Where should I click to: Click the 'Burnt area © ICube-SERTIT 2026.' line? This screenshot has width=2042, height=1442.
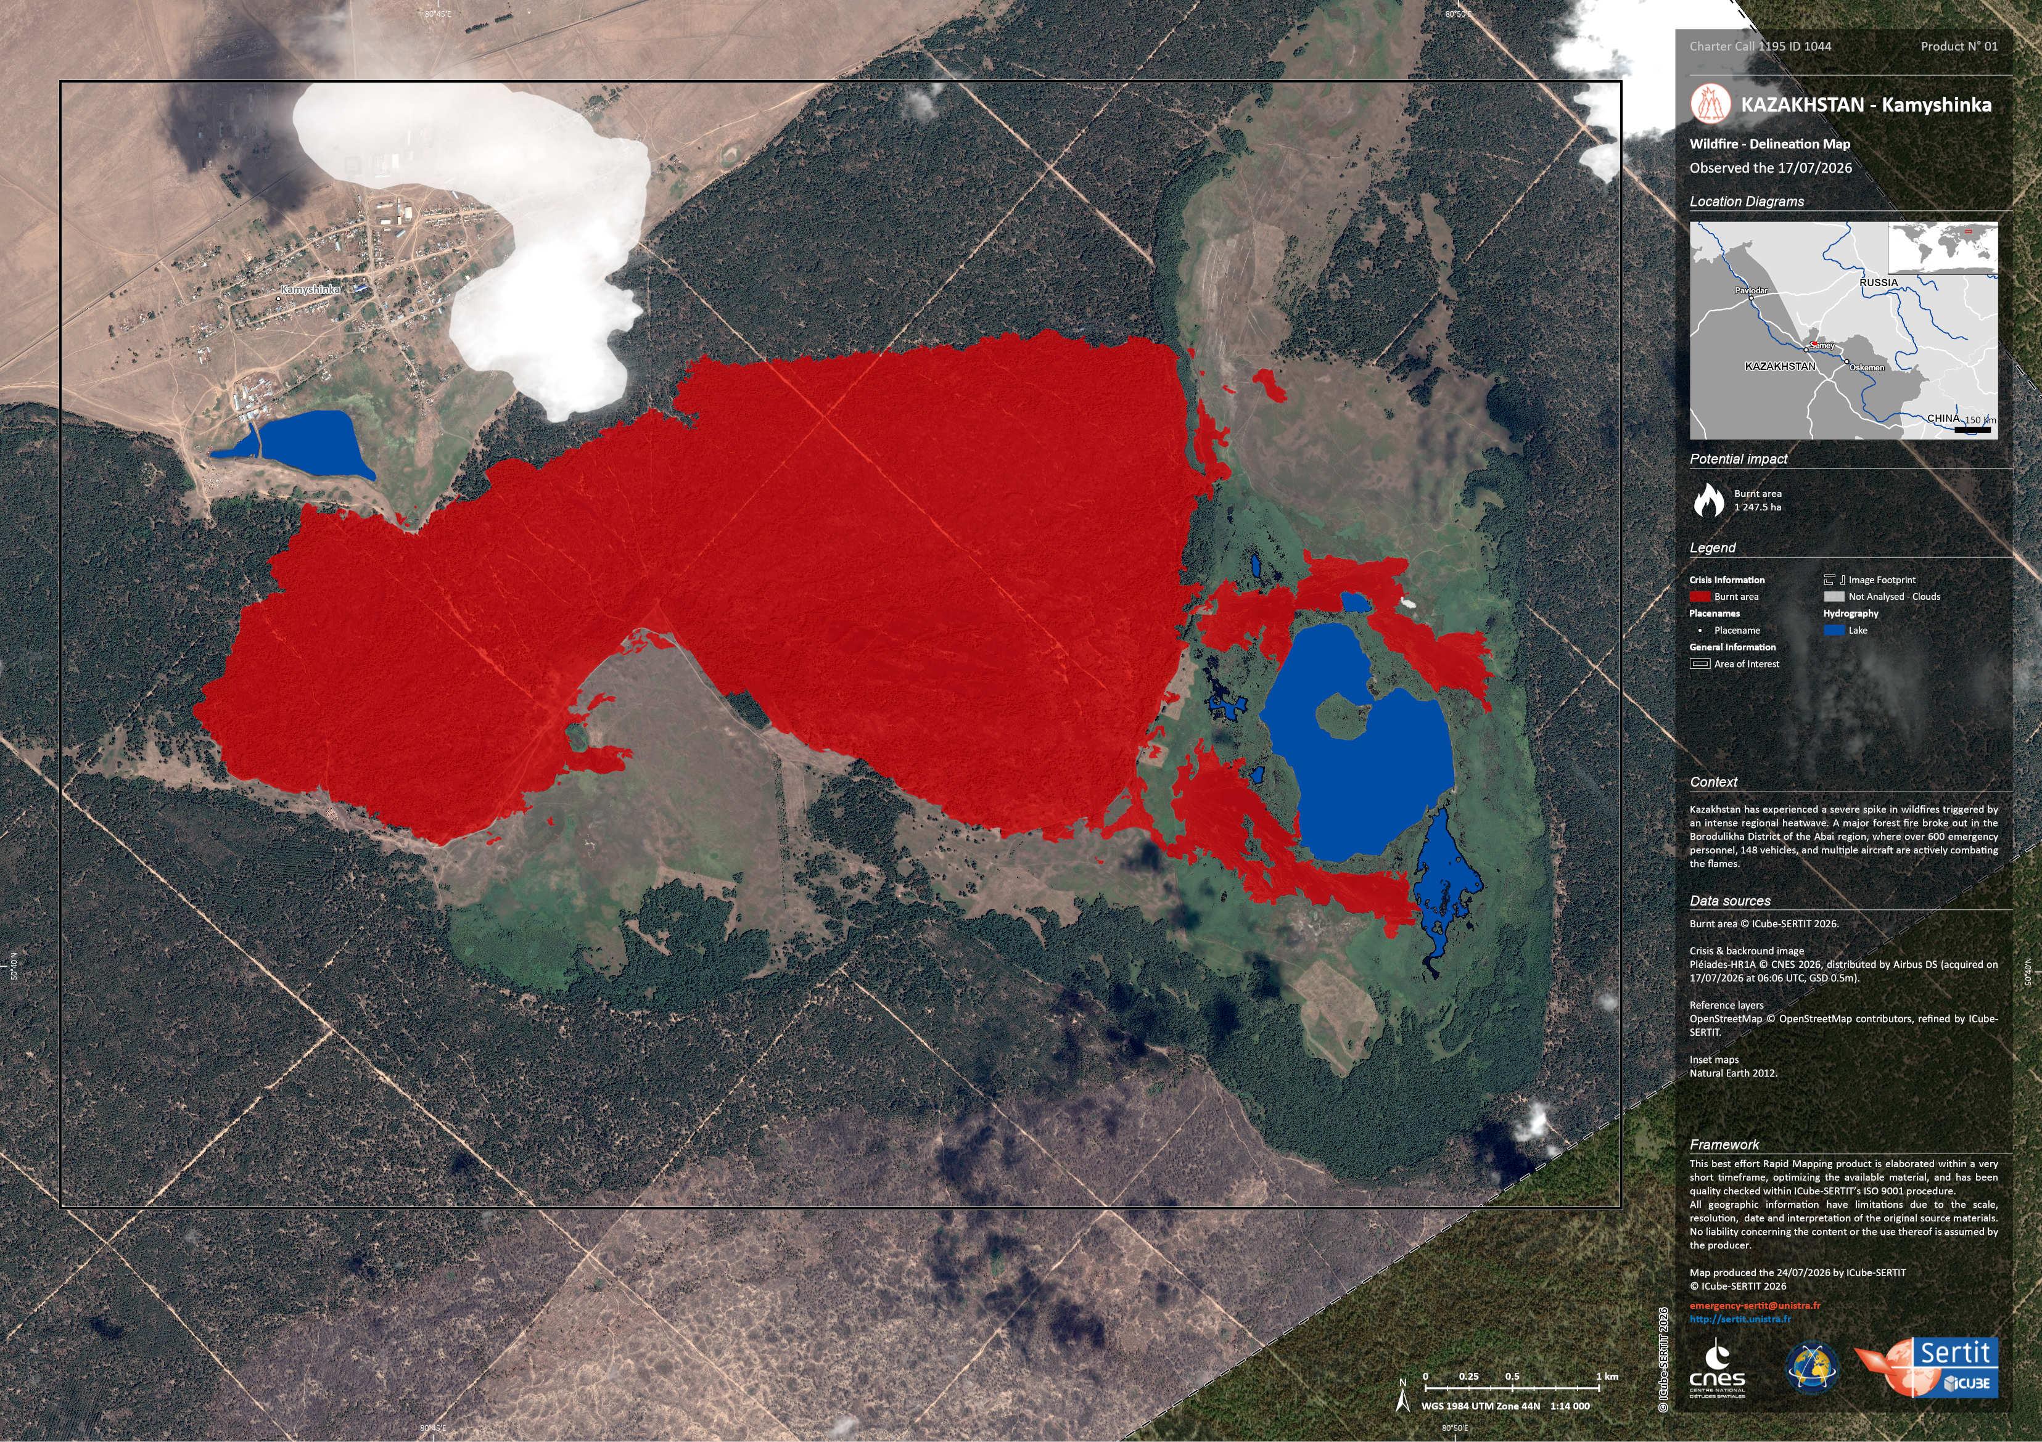(x=1764, y=924)
